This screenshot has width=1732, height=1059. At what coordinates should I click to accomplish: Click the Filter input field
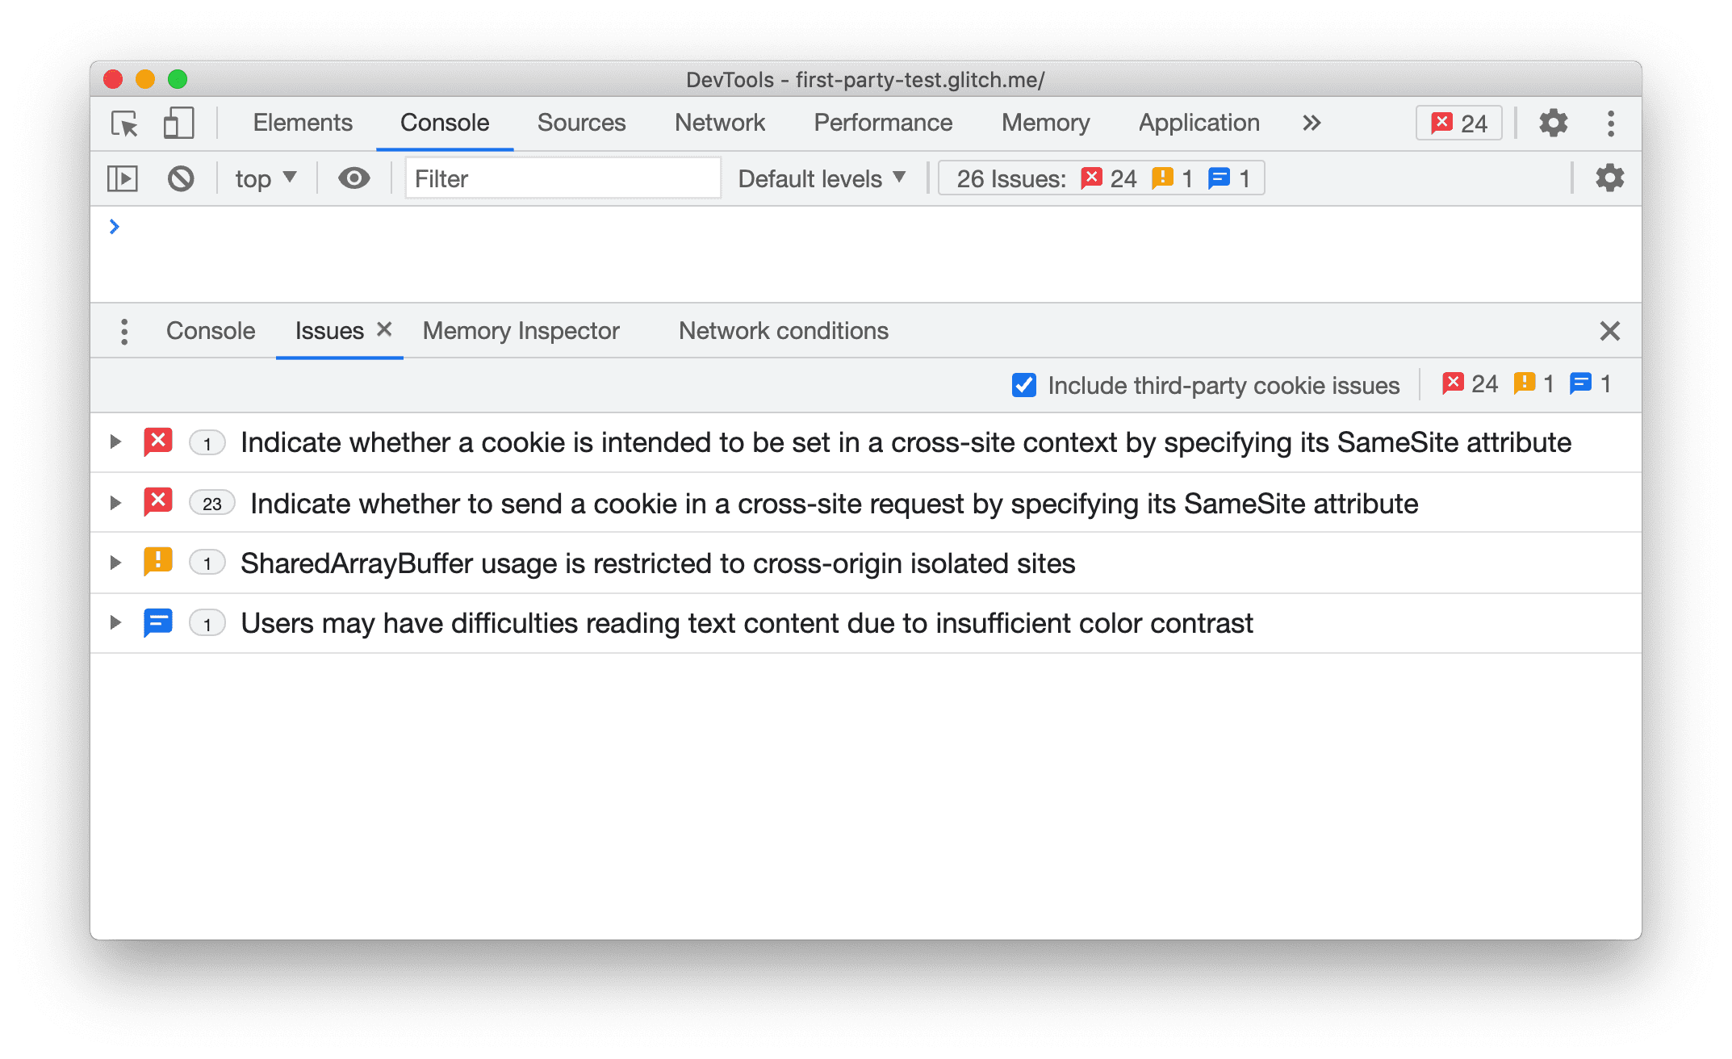(555, 178)
